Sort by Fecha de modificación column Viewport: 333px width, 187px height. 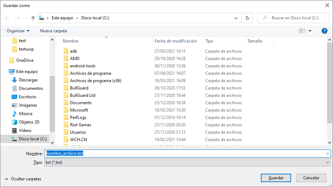[x=175, y=41]
